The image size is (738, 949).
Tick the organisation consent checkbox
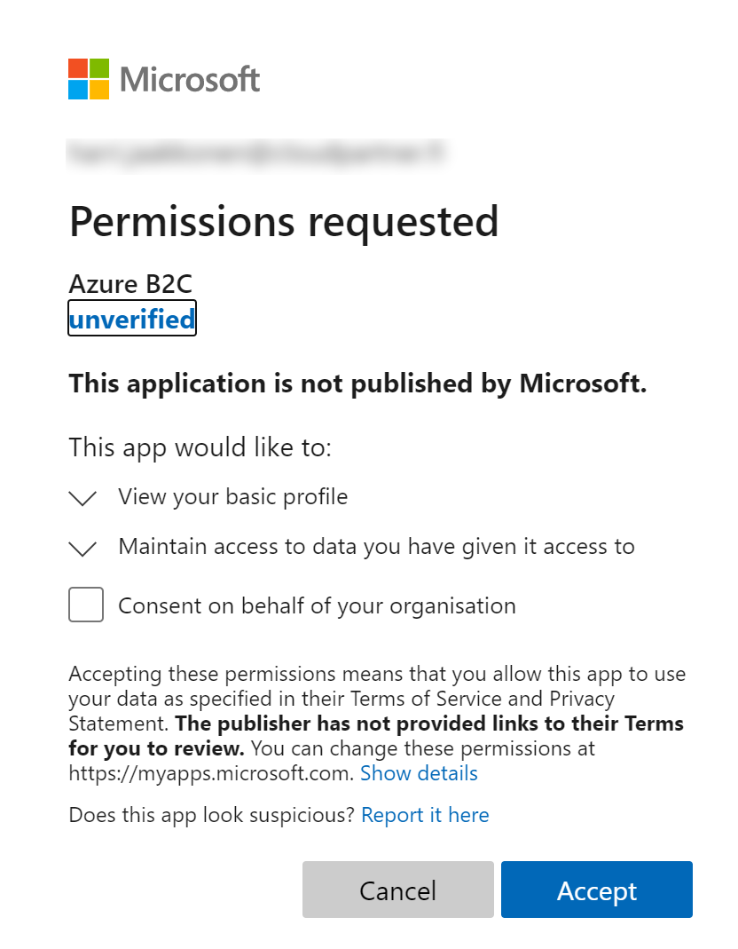(86, 605)
